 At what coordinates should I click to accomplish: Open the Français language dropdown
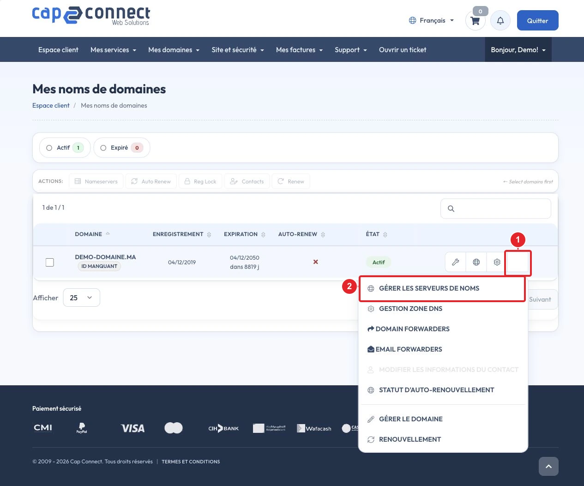pos(432,20)
